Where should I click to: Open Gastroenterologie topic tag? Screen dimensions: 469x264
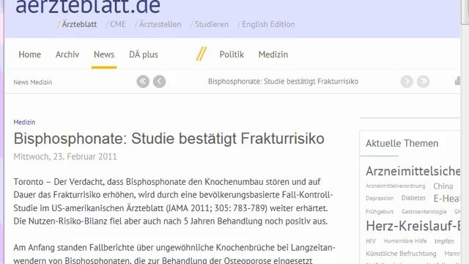click(x=424, y=212)
